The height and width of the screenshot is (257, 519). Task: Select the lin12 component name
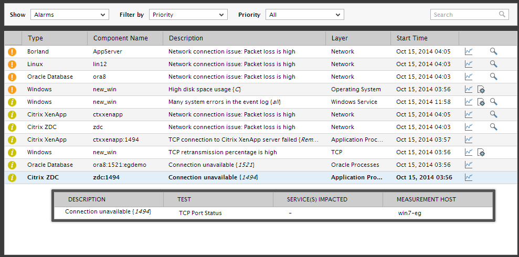tap(100, 64)
